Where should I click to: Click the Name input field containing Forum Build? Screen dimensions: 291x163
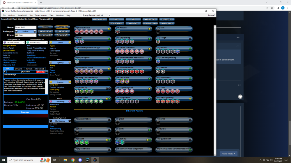[x=26, y=27]
